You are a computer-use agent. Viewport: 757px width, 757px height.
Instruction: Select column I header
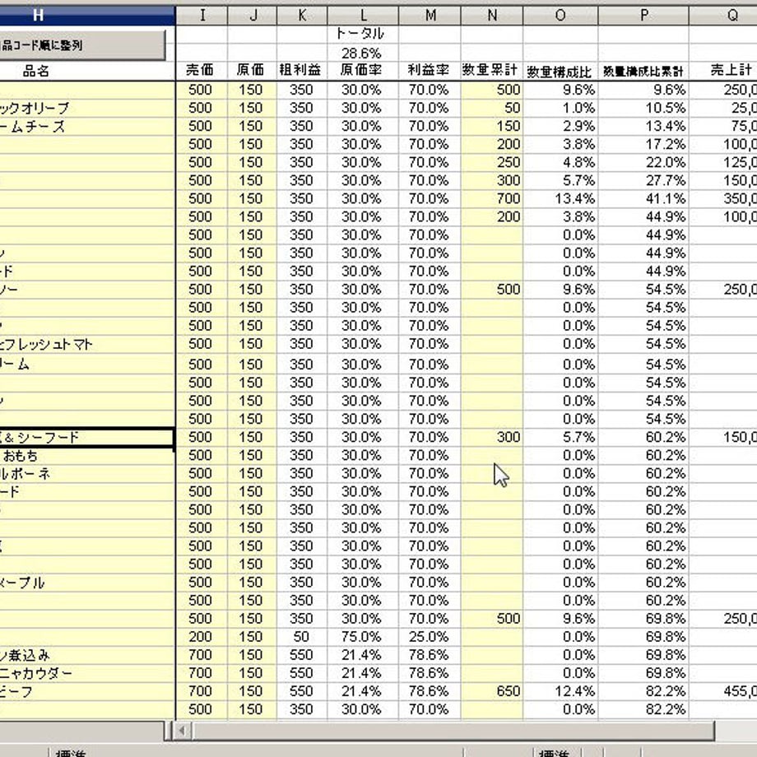point(202,16)
